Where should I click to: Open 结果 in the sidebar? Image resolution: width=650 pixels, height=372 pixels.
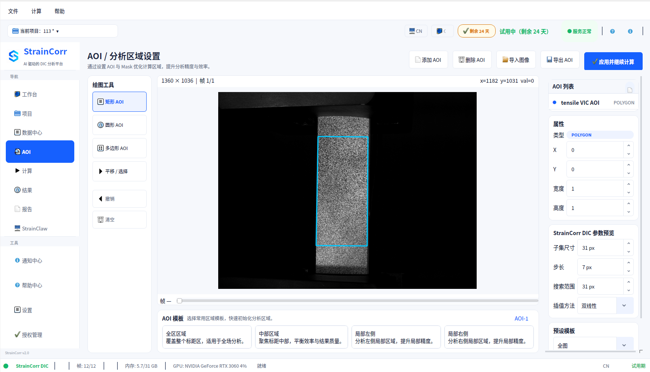(40, 190)
